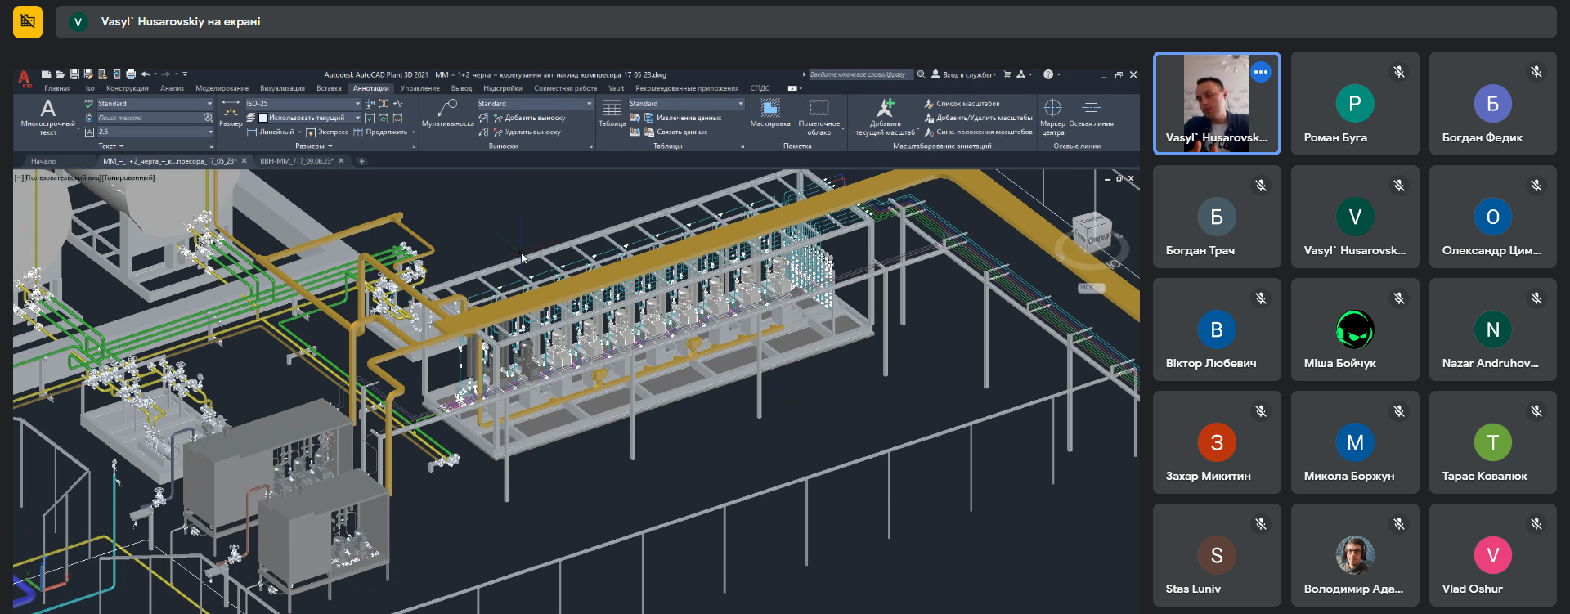Select the Маркер центра center mark tool
The height and width of the screenshot is (614, 1570).
click(x=1053, y=116)
